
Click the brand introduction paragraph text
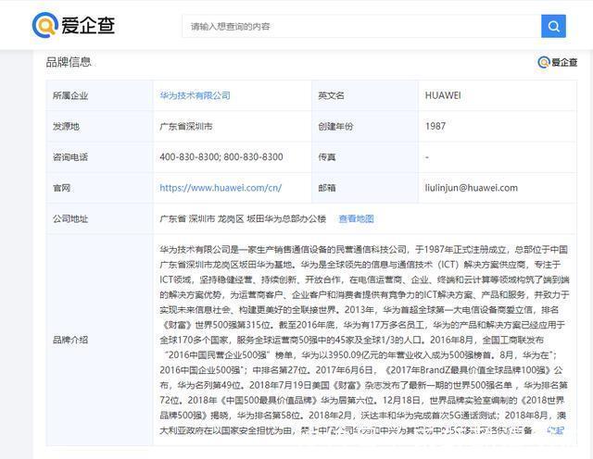click(x=364, y=340)
